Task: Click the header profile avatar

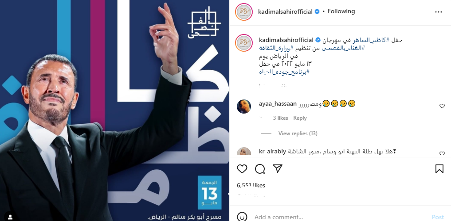Action: (243, 12)
